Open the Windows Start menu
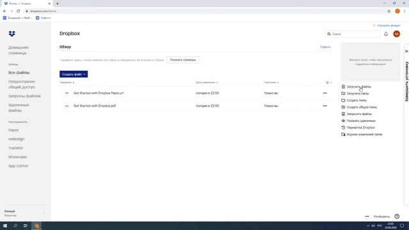 coord(5,226)
